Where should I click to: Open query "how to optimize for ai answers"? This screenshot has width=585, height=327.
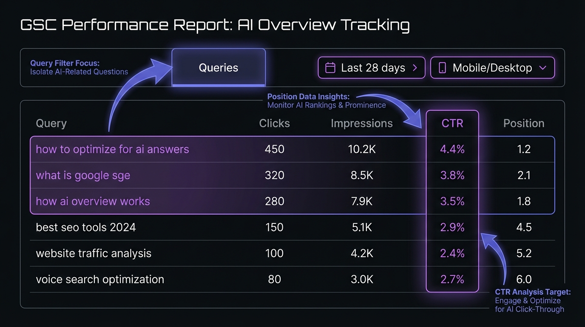112,149
